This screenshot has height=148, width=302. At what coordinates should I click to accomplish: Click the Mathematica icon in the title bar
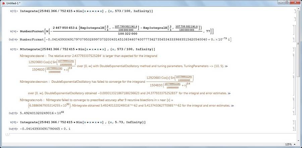pyautogui.click(x=3, y=3)
